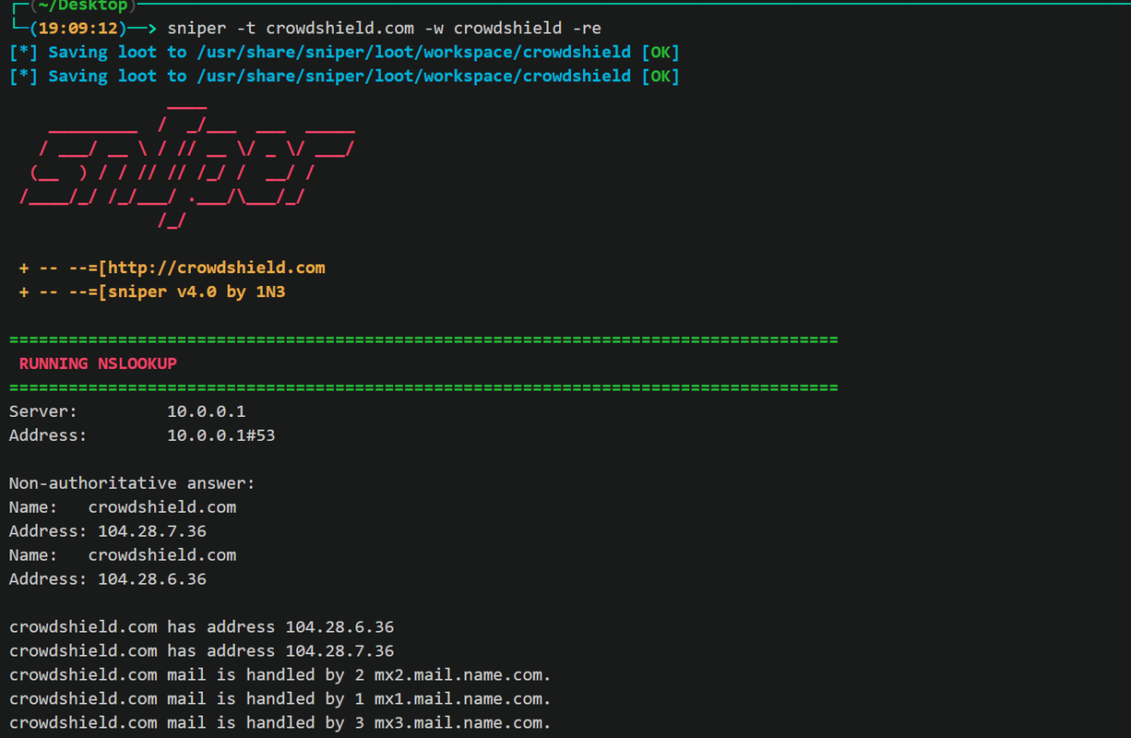Click the first 'Saving loot to' line path
1131x738 pixels.
tap(412, 53)
